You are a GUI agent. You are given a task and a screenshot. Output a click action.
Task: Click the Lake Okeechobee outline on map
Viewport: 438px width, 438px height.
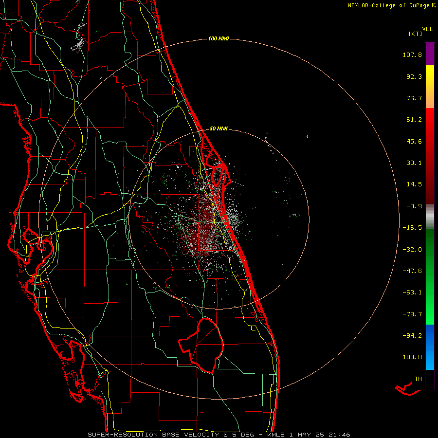click(x=201, y=346)
